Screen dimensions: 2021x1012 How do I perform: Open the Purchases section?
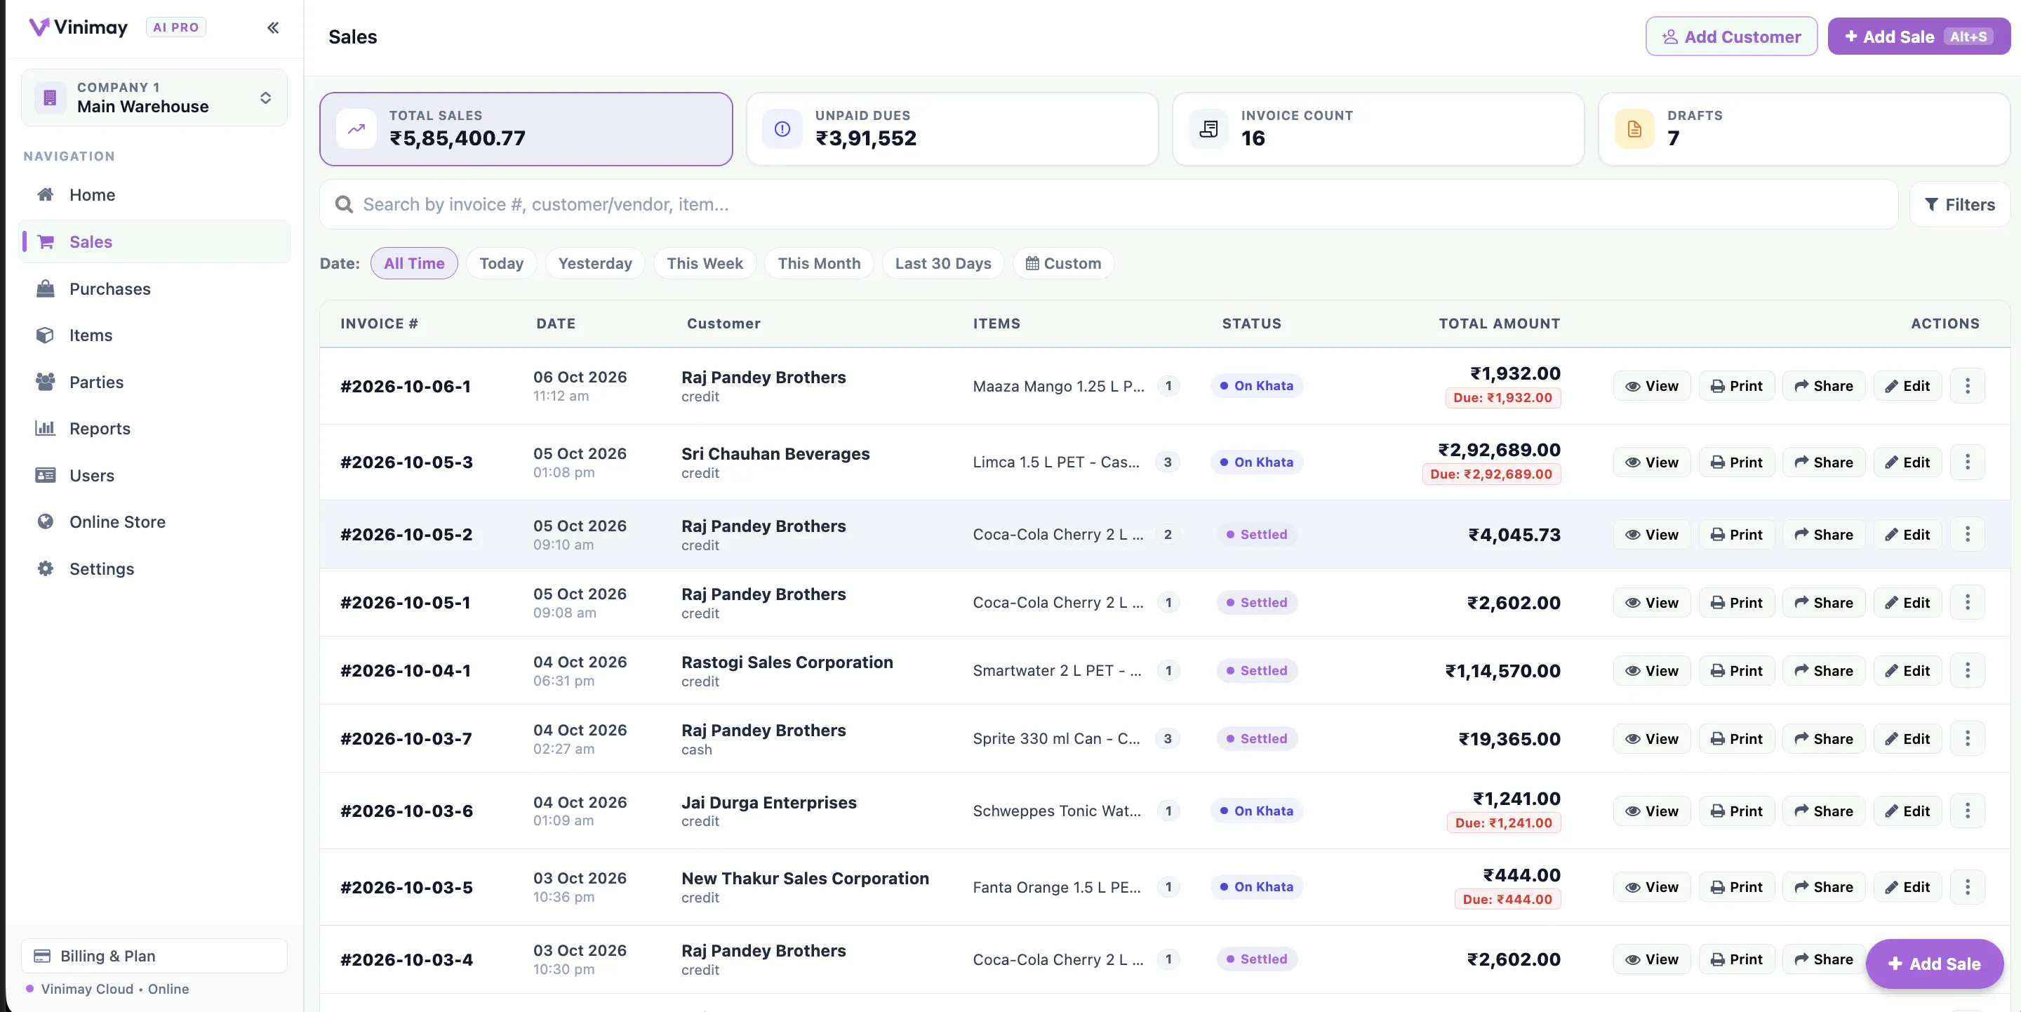coord(154,288)
